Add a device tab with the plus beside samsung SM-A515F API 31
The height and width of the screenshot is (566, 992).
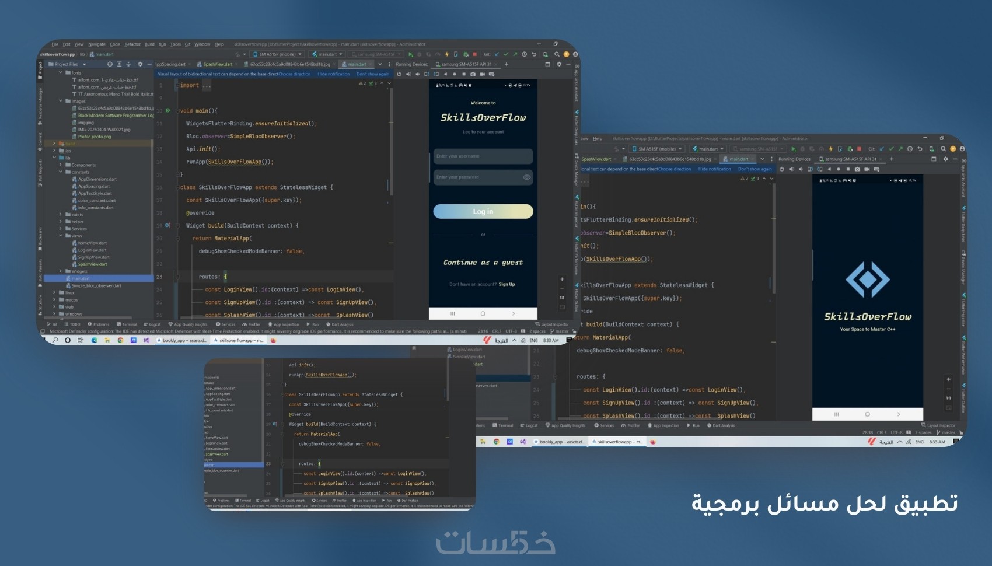[507, 64]
